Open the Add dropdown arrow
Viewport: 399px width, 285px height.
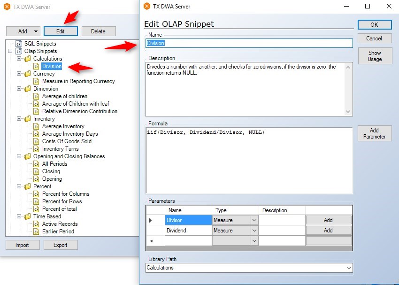tap(36, 31)
